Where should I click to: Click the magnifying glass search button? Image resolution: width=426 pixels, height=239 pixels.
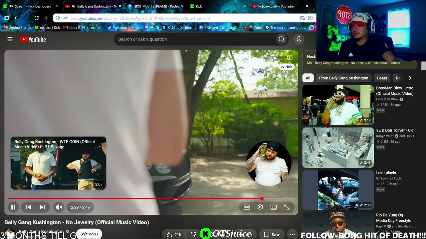tap(282, 39)
